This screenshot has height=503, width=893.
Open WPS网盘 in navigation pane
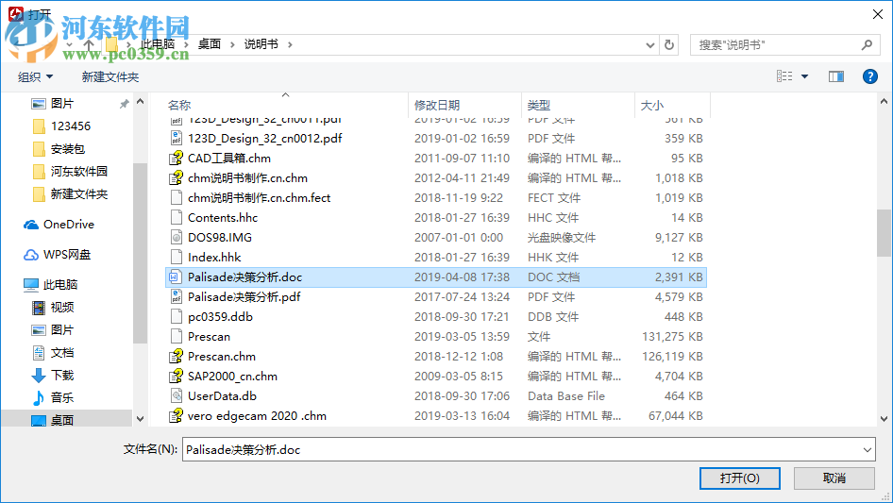pos(67,255)
